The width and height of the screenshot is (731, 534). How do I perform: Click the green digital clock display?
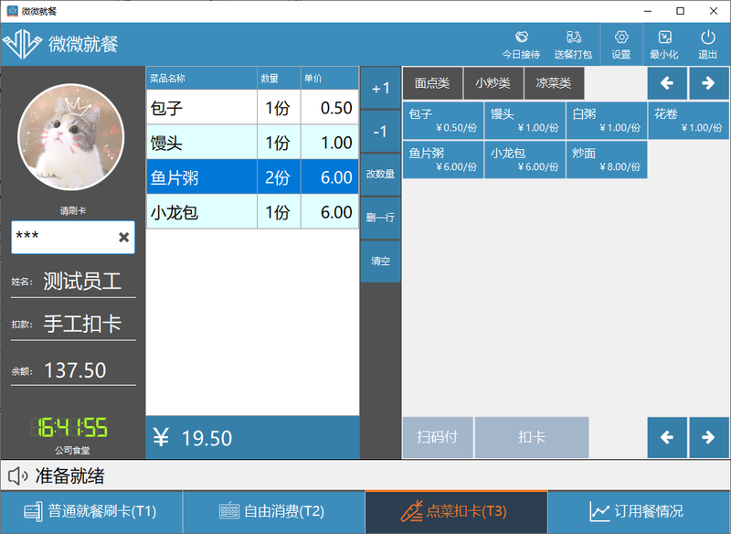[x=69, y=427]
